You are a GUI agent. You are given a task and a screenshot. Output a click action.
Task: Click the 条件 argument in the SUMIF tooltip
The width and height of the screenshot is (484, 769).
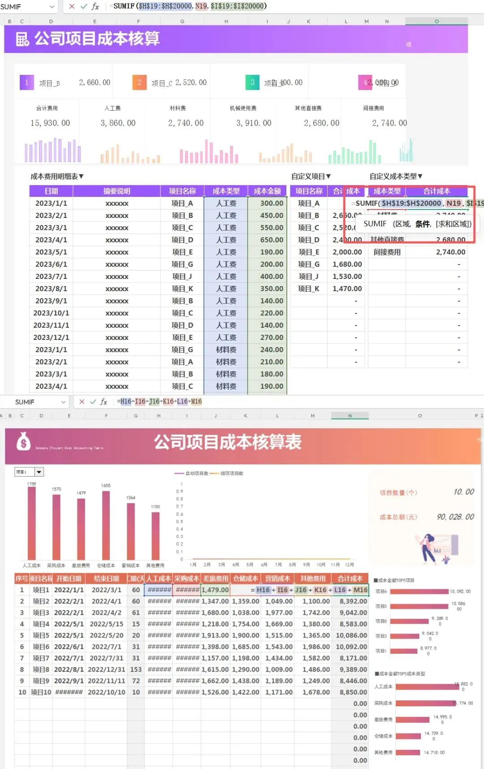point(423,224)
